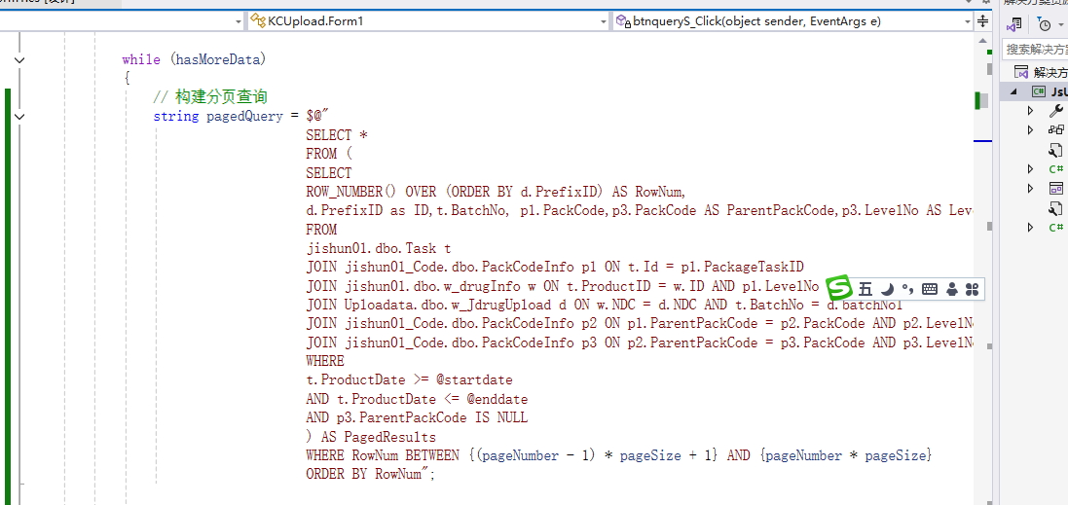The image size is (1068, 505).
Task: Click the 'PackCodeInfo p3' JOIN line
Action: (640, 343)
